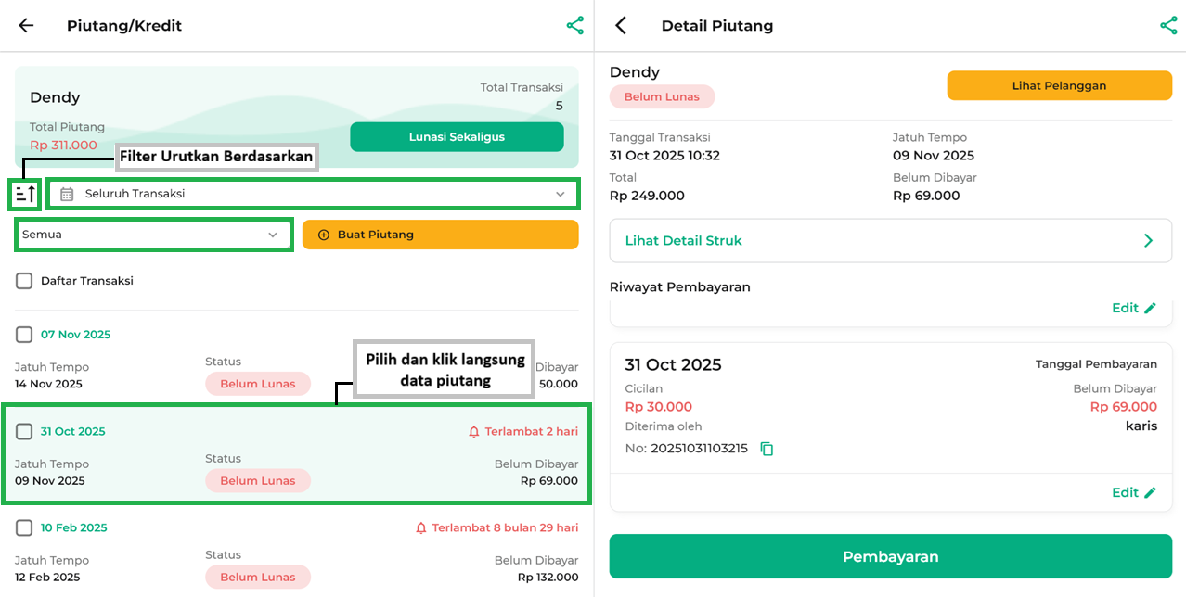Edit the 31 Oct 2025 payment entry
The height and width of the screenshot is (597, 1186).
(x=1134, y=493)
